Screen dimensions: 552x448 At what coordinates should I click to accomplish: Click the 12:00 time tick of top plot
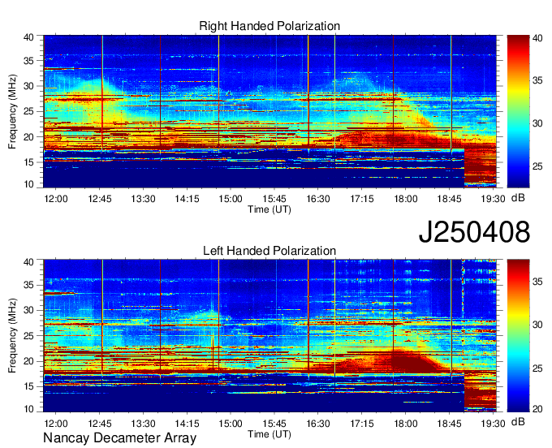coord(56,199)
